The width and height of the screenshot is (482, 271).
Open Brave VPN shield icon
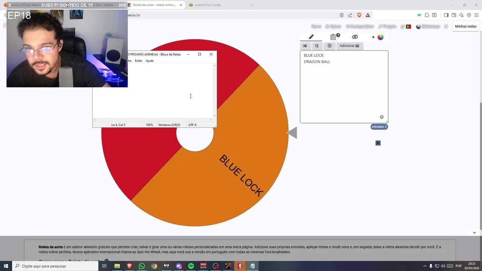pyautogui.click(x=469, y=15)
